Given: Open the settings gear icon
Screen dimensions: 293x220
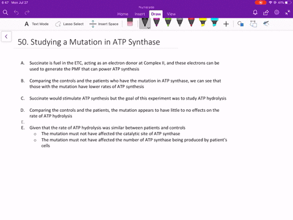Looking at the screenshot, I should [277, 12].
